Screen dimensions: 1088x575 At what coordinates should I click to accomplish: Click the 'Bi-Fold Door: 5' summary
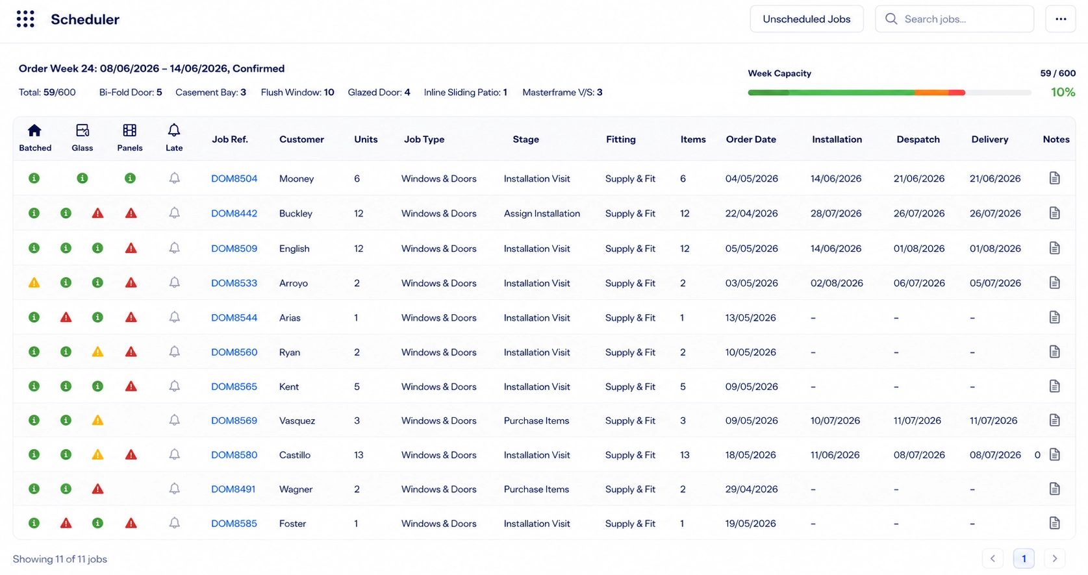(x=131, y=92)
